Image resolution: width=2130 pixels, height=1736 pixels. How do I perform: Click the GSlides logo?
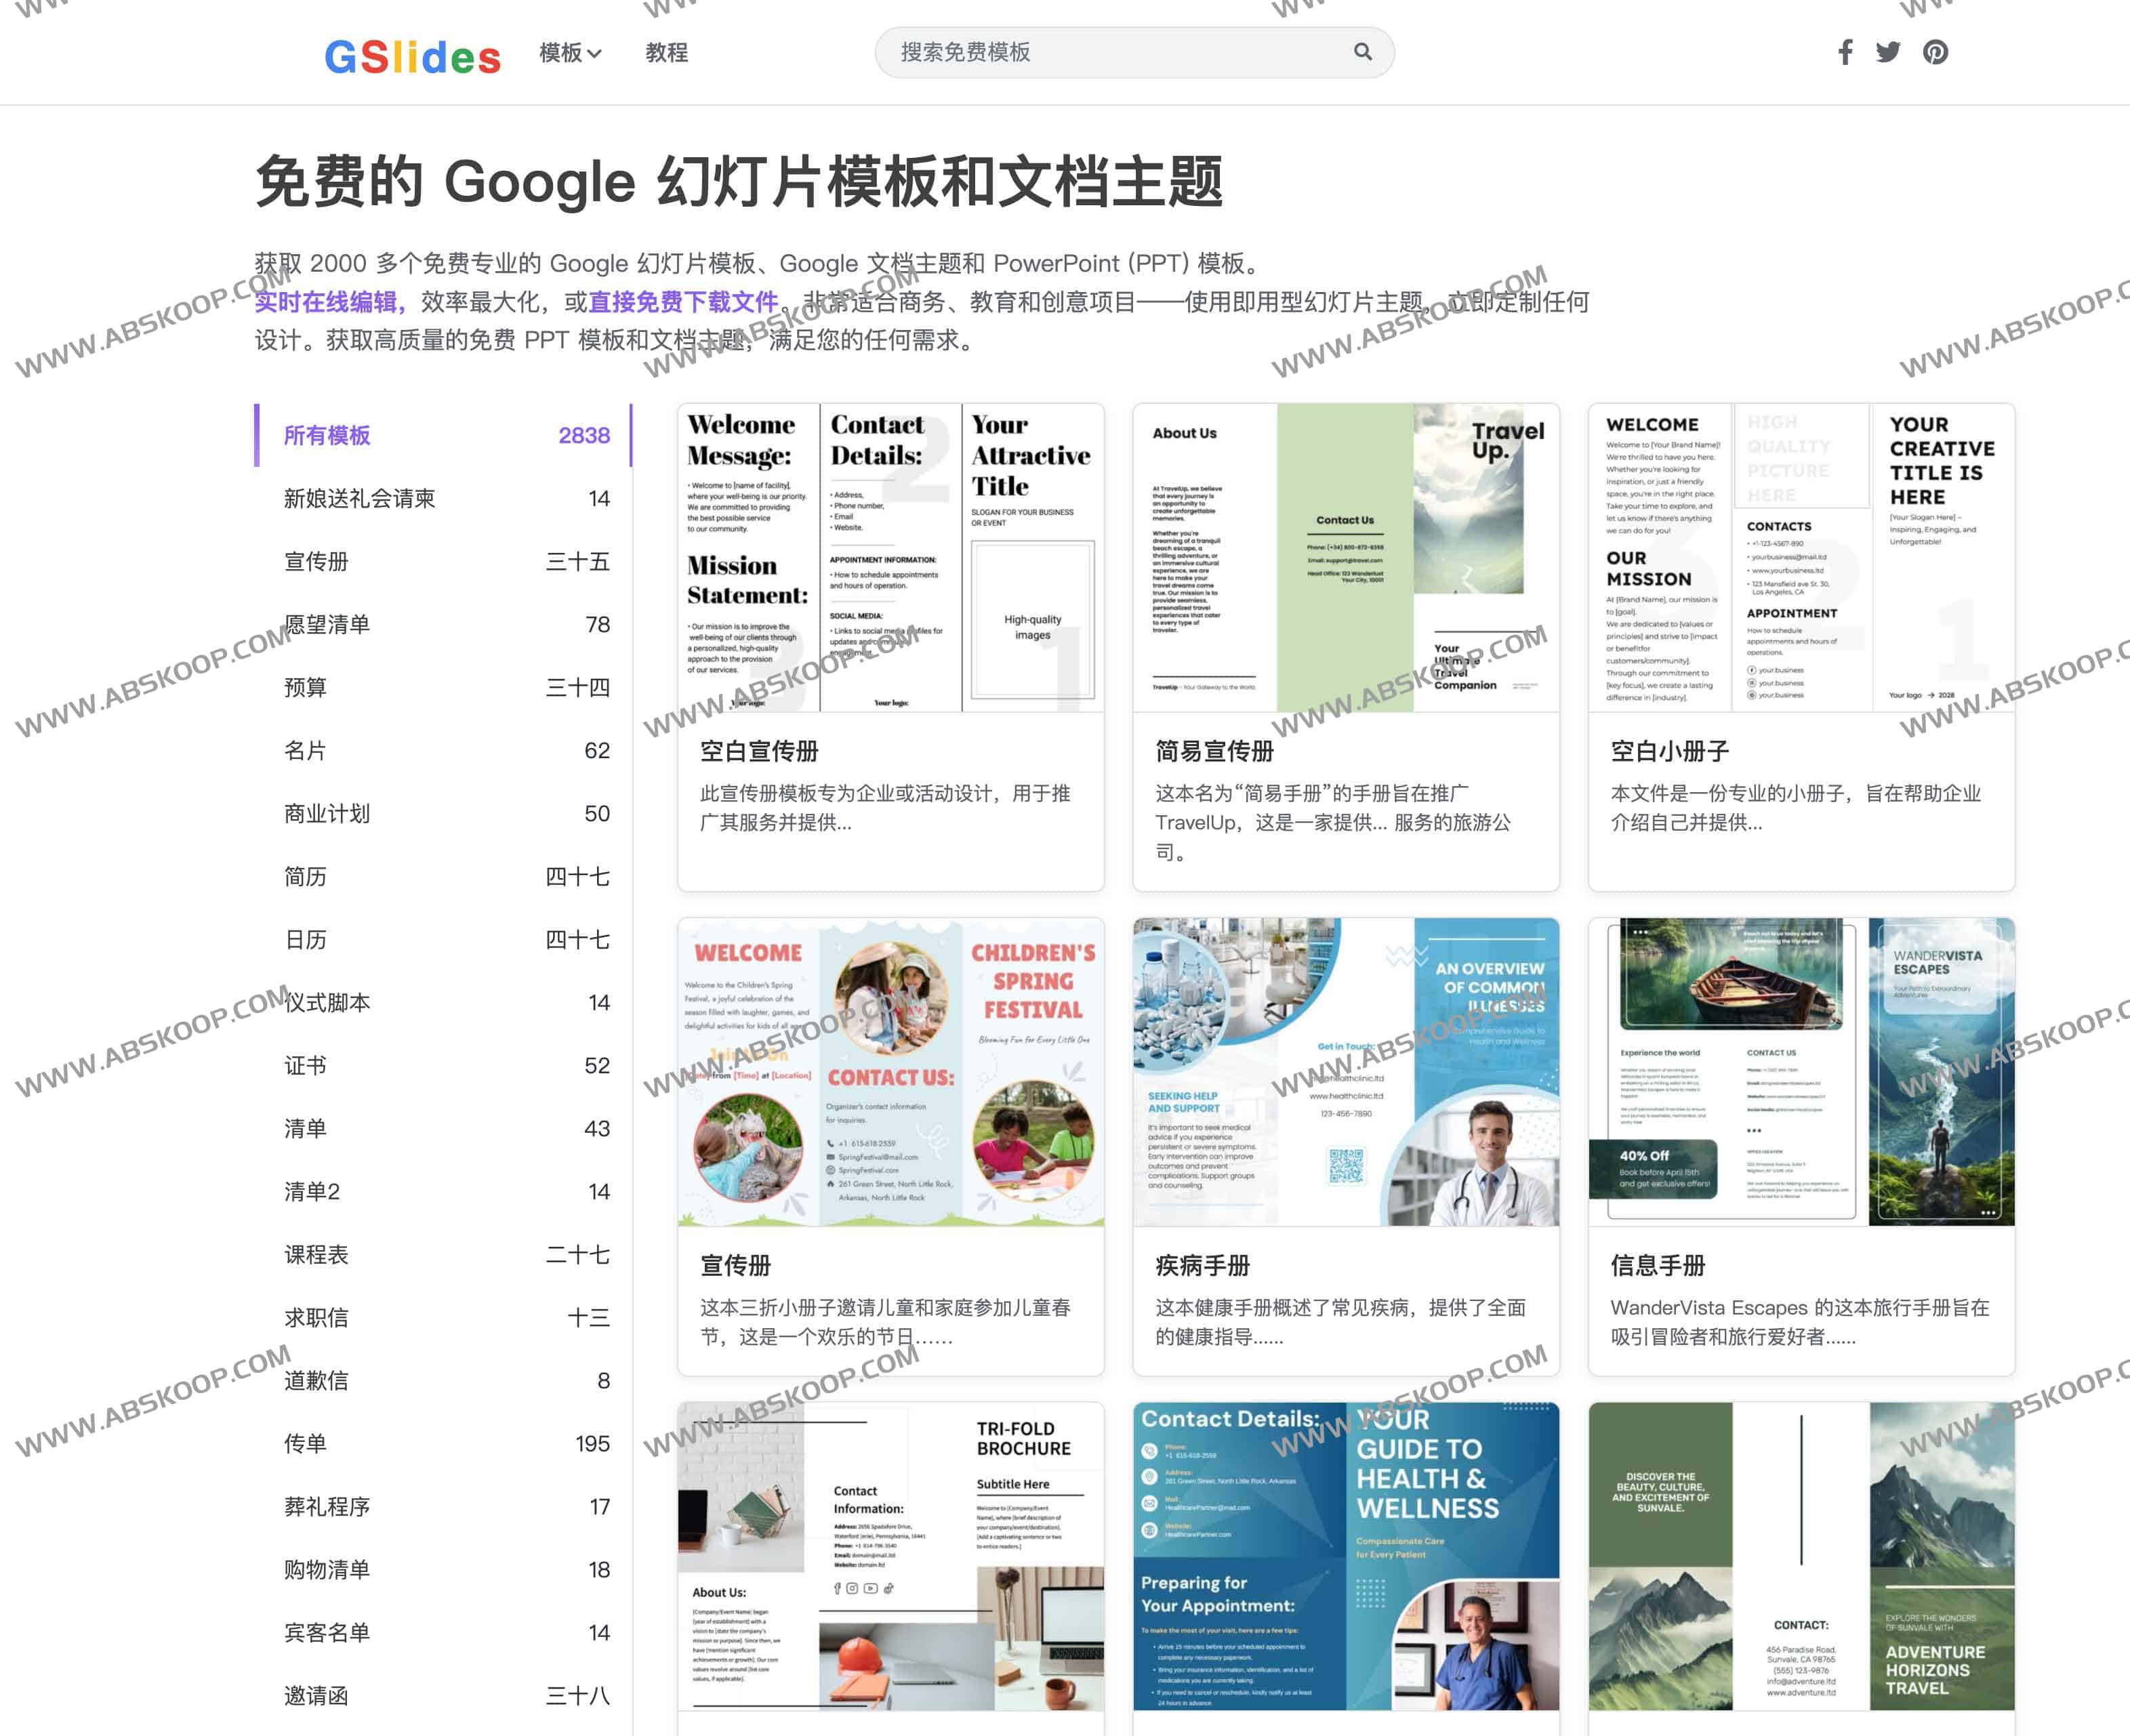point(412,56)
